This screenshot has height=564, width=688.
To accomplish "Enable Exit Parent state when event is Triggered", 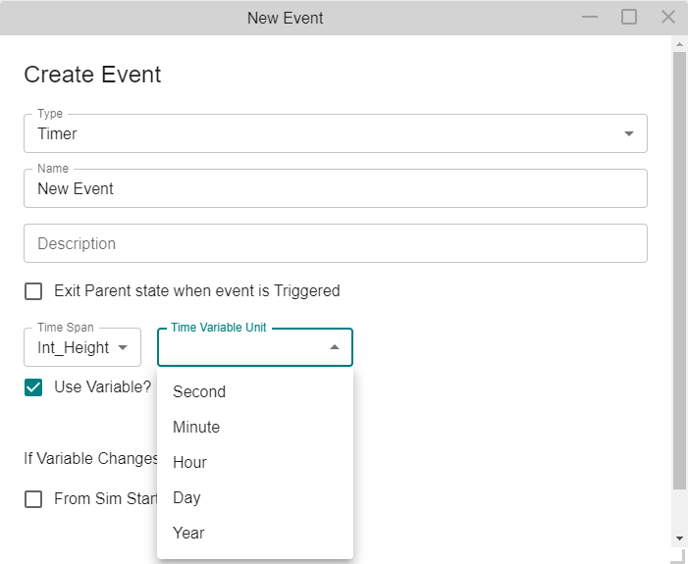I will pyautogui.click(x=33, y=291).
